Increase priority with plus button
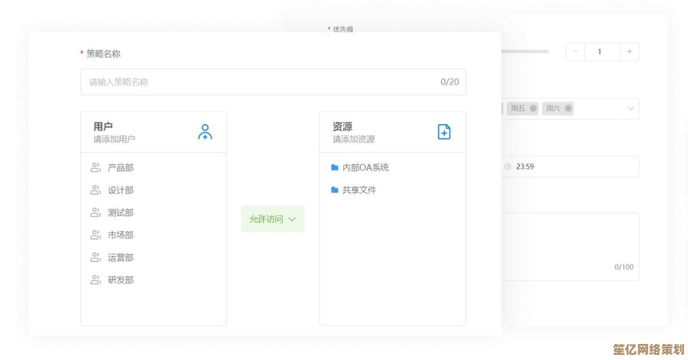688x360 pixels. (x=630, y=52)
